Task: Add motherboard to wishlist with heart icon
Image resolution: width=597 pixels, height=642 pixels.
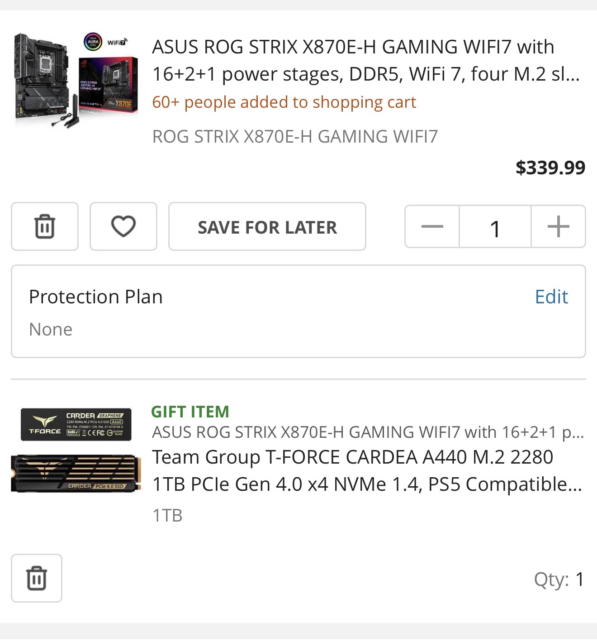Action: click(x=123, y=226)
